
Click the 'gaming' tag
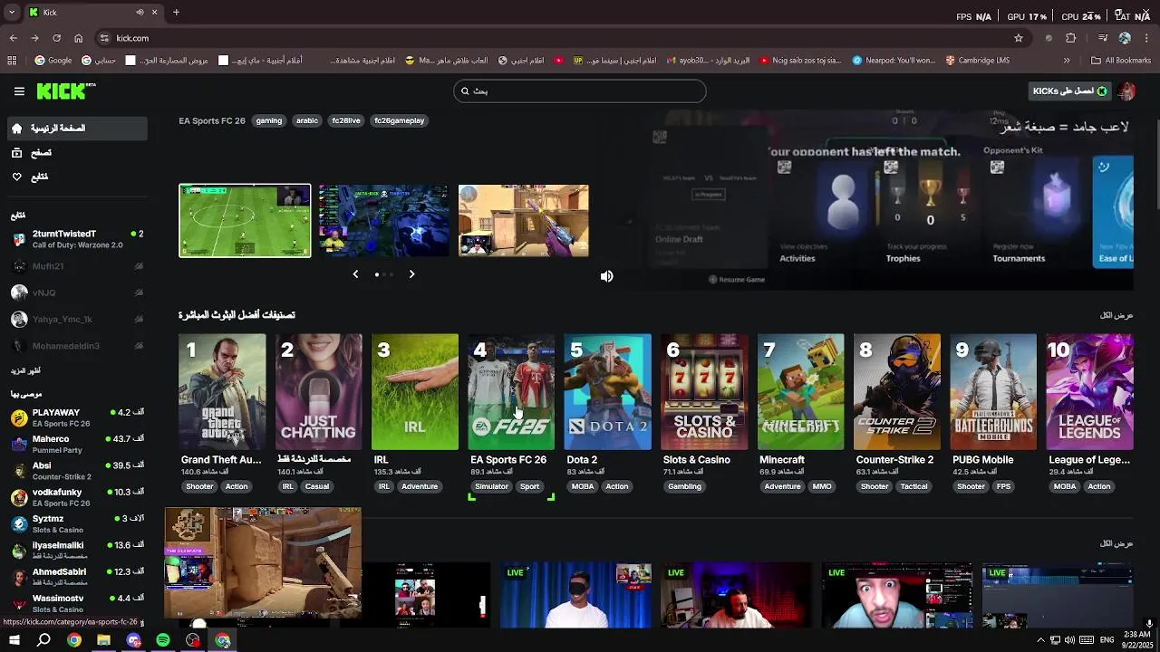coord(269,120)
